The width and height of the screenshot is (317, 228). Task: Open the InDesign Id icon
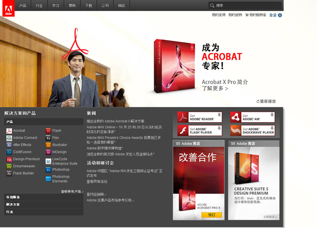(48, 152)
